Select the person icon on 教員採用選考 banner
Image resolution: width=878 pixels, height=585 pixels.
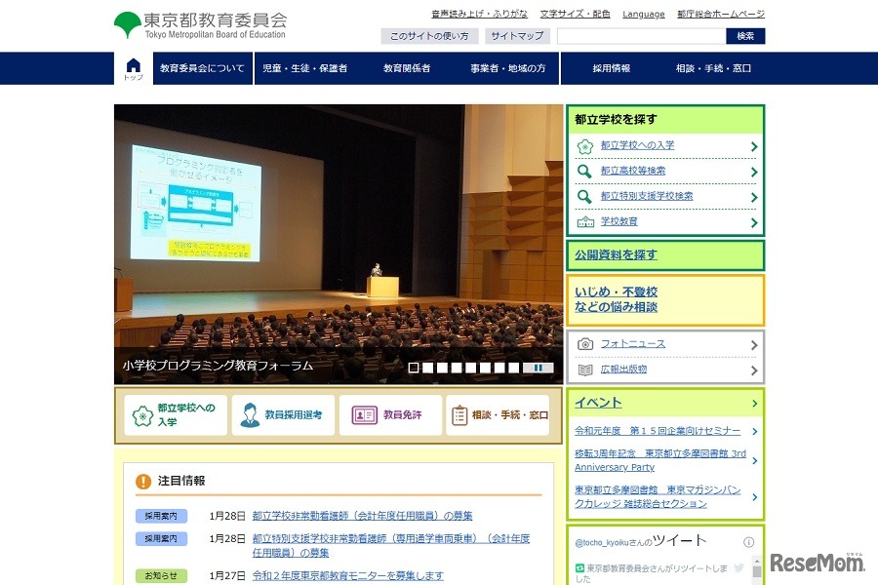(x=249, y=412)
